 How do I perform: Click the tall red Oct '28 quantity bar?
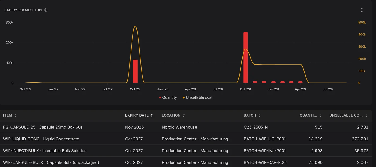[x=245, y=57]
